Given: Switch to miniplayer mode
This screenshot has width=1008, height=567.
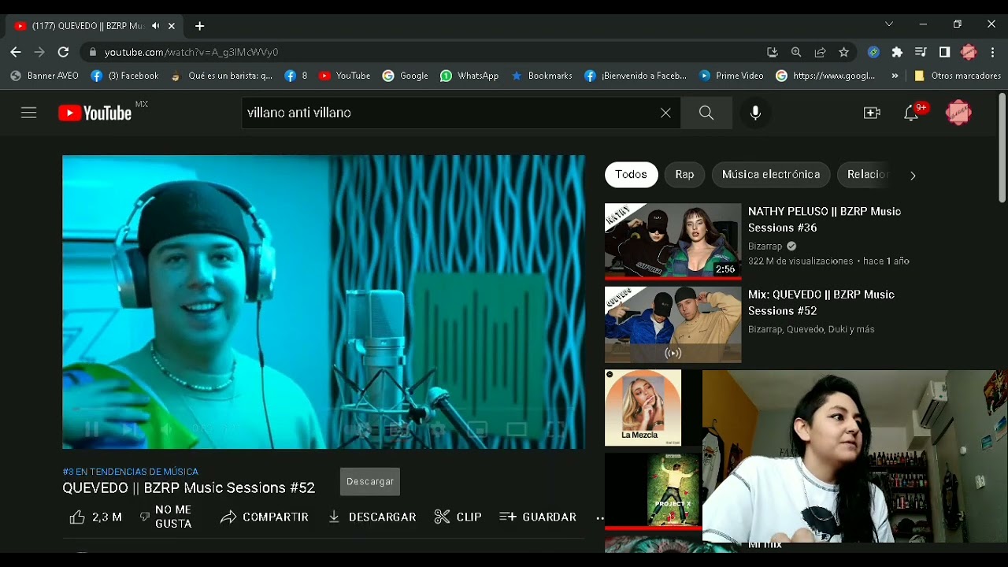Looking at the screenshot, I should click(x=477, y=429).
